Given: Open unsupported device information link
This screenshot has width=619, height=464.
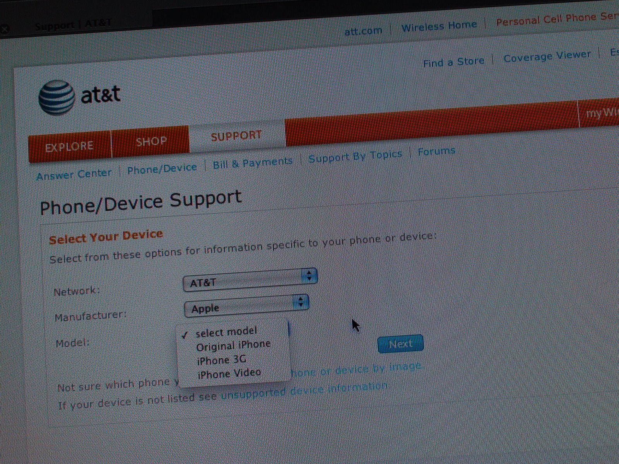Looking at the screenshot, I should pyautogui.click(x=304, y=391).
